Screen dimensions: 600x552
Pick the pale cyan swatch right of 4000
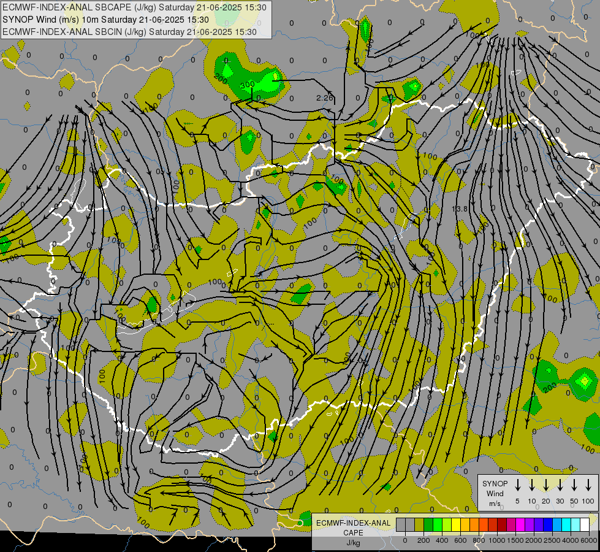(576, 524)
